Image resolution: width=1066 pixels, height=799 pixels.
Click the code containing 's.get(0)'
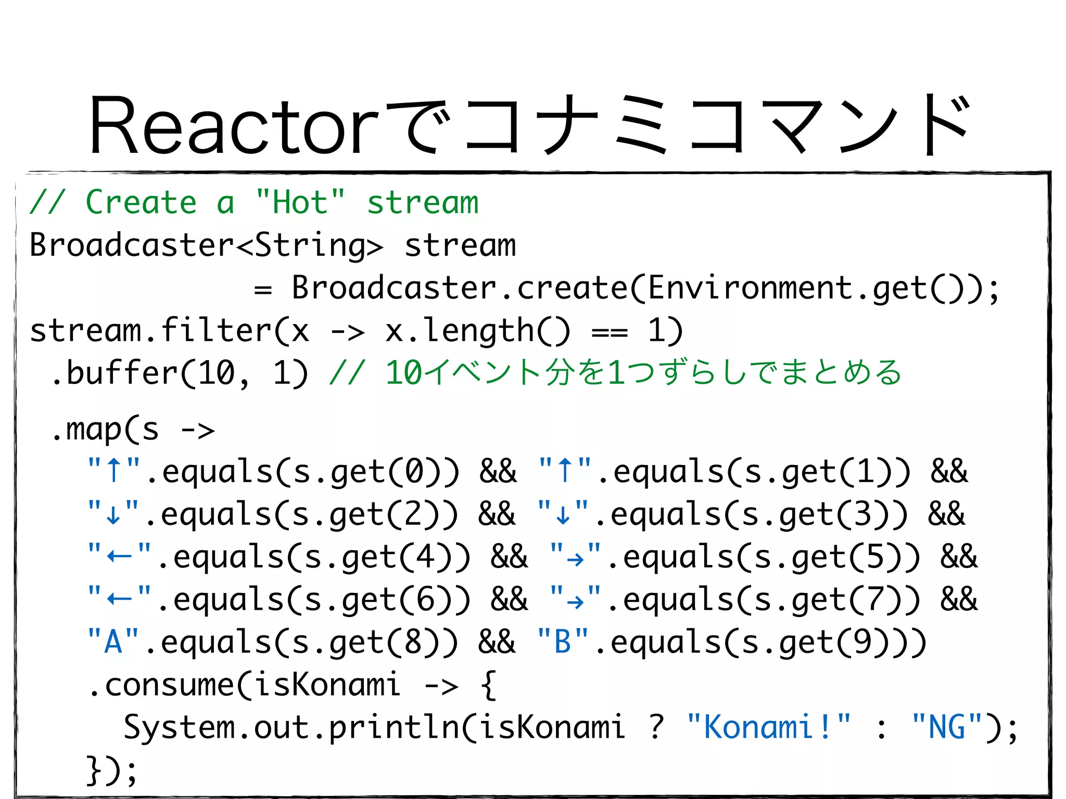pos(273,472)
